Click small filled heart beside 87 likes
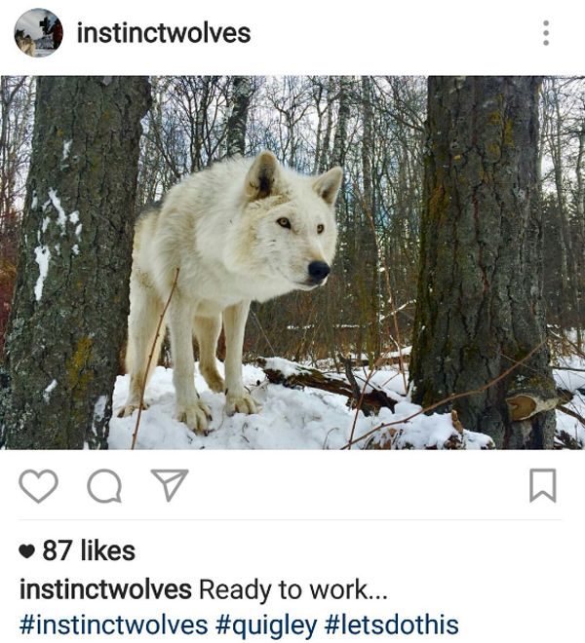The image size is (585, 643). pos(26,551)
